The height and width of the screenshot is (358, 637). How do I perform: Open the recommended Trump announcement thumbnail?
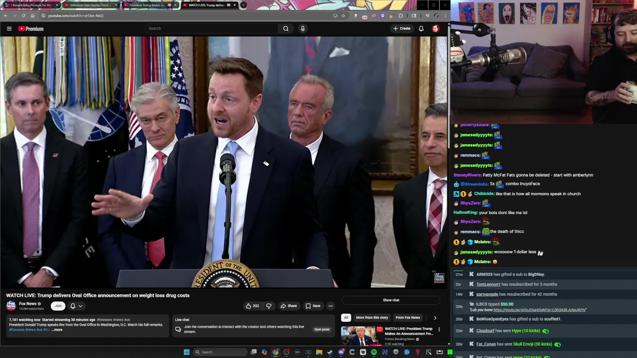click(x=361, y=336)
